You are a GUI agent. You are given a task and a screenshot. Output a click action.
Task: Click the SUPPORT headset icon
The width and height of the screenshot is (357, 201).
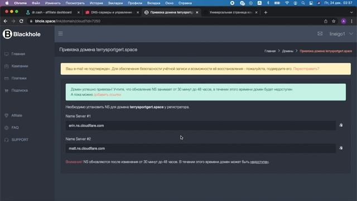6,140
